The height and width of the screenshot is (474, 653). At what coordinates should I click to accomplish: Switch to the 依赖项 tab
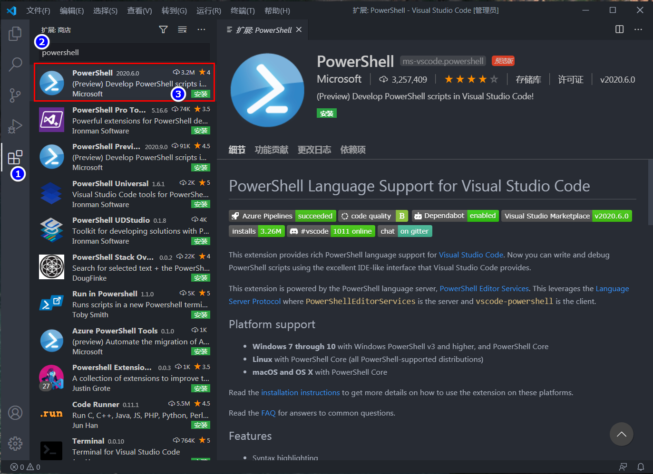click(x=353, y=150)
